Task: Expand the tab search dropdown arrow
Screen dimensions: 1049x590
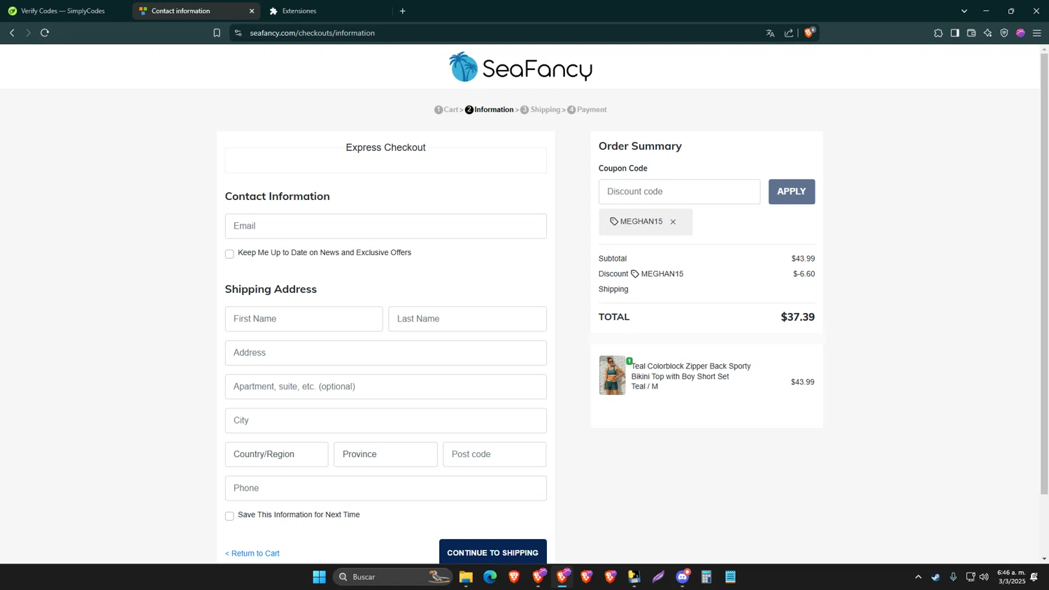Action: (964, 11)
